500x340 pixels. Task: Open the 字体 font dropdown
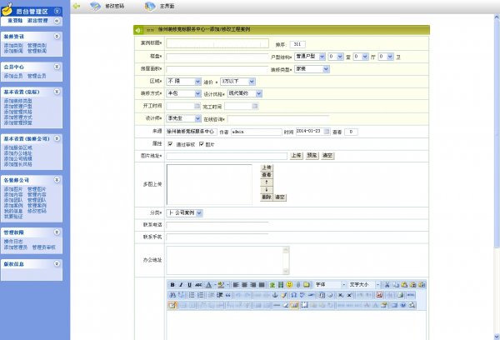330,284
